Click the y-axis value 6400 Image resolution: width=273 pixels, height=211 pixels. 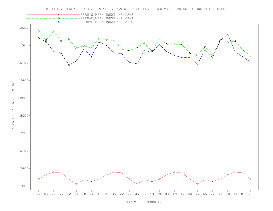(x=24, y=151)
